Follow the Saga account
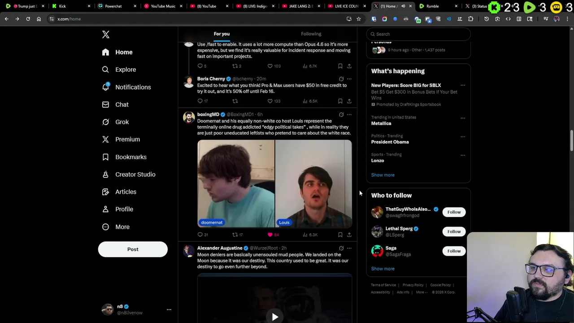The height and width of the screenshot is (323, 574). coord(454,251)
